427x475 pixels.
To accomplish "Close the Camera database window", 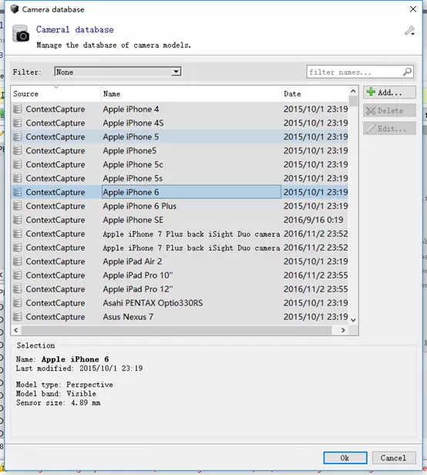I will [x=413, y=9].
